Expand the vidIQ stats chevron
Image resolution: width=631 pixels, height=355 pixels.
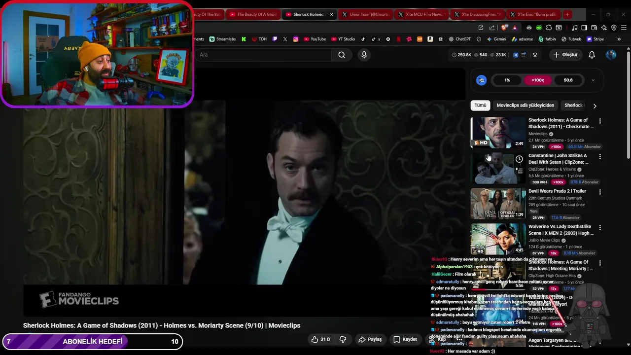593,80
